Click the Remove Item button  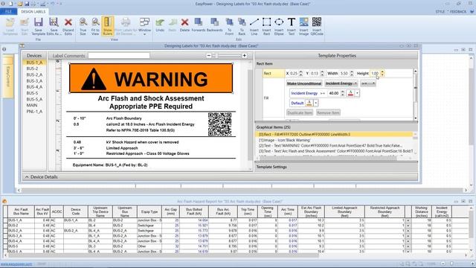[x=328, y=112]
